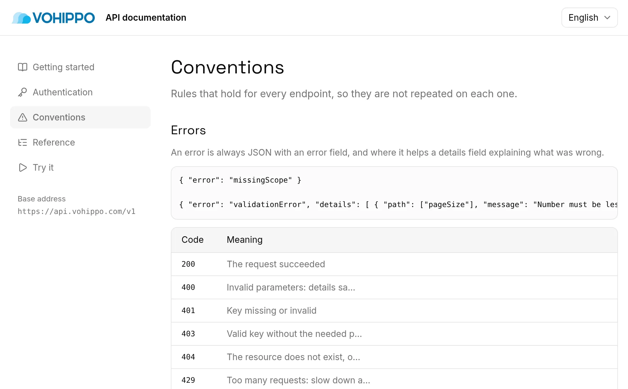Click the 'An error is always JSON' paragraph
Screen dimensions: 628x389
(387, 152)
